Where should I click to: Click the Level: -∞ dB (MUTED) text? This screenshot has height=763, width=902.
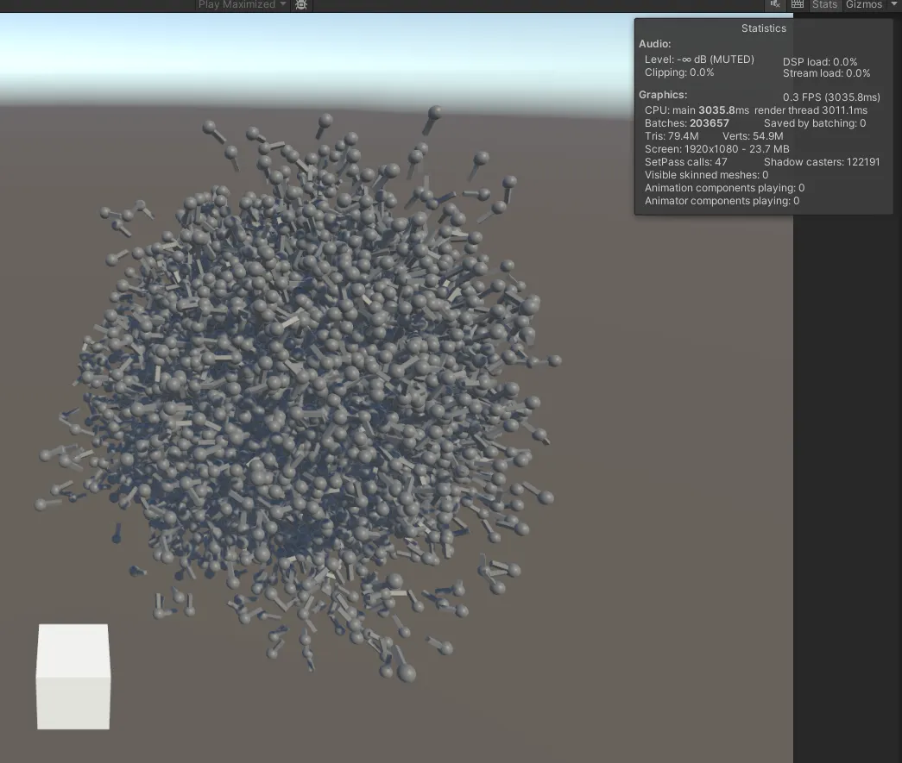click(699, 59)
